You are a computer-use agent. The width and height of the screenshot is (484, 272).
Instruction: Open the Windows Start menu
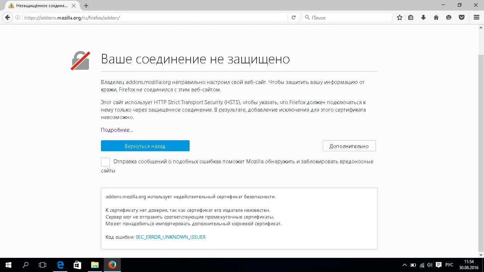click(x=8, y=265)
